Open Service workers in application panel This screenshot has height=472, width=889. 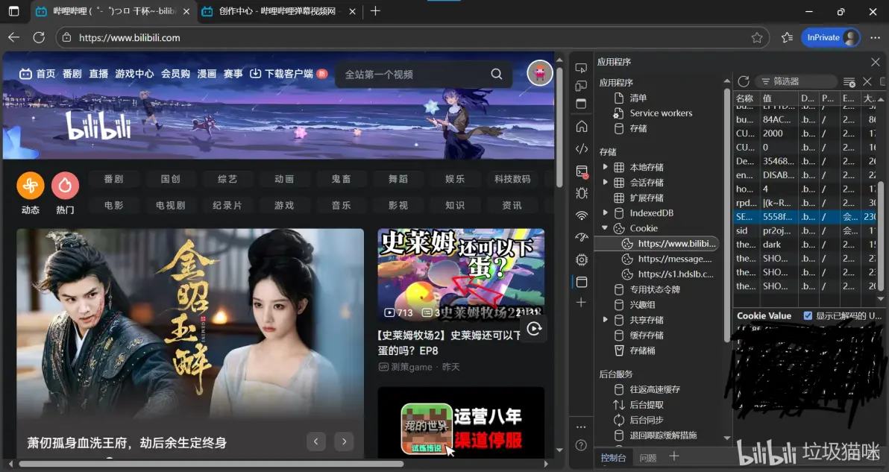(x=661, y=113)
